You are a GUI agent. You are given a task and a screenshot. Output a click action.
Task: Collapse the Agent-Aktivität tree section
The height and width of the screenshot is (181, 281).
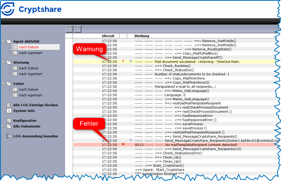(x=3, y=41)
